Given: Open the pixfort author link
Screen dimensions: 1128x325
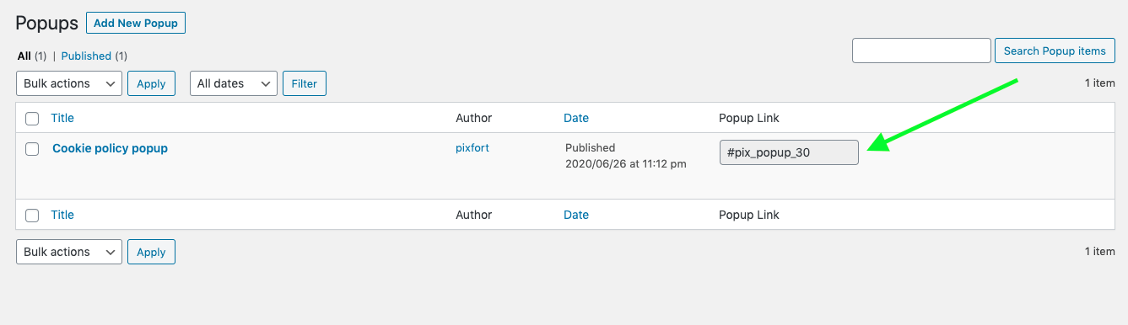Looking at the screenshot, I should click(x=472, y=147).
